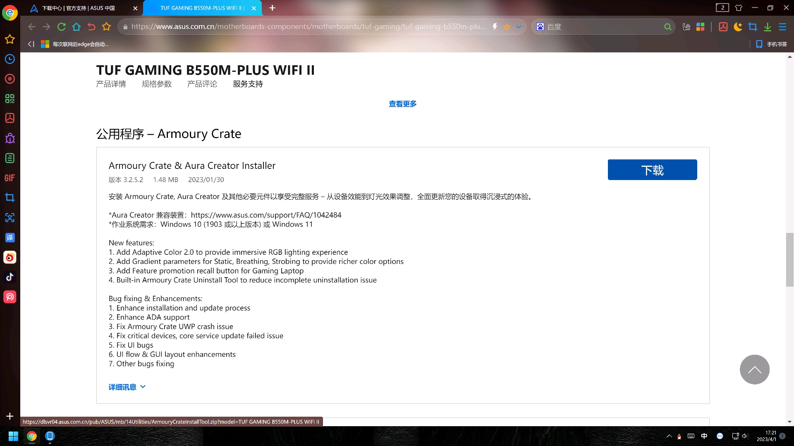
Task: Open the 产品详情 page tab
Action: (x=111, y=84)
